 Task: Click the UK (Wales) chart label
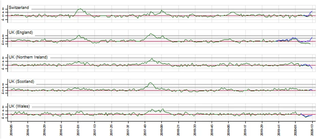pos(19,106)
